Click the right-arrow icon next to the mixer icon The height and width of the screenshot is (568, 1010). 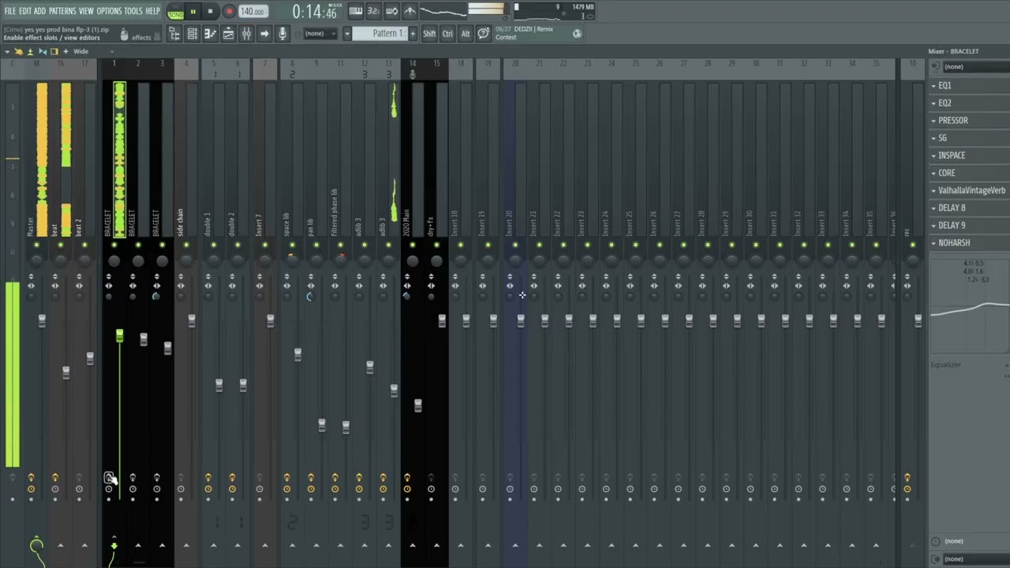(x=264, y=34)
